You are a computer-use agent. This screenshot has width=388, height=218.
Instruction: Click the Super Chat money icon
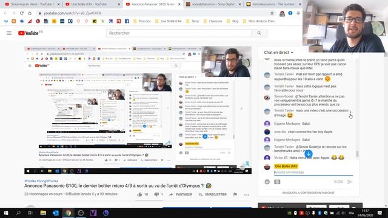coord(277,182)
